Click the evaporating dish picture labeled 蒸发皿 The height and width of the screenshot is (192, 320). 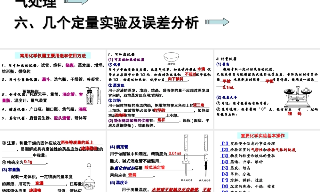click(x=172, y=58)
